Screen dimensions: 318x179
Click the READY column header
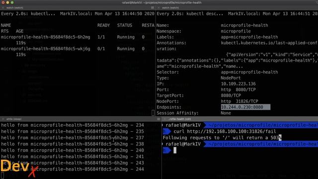103,25
